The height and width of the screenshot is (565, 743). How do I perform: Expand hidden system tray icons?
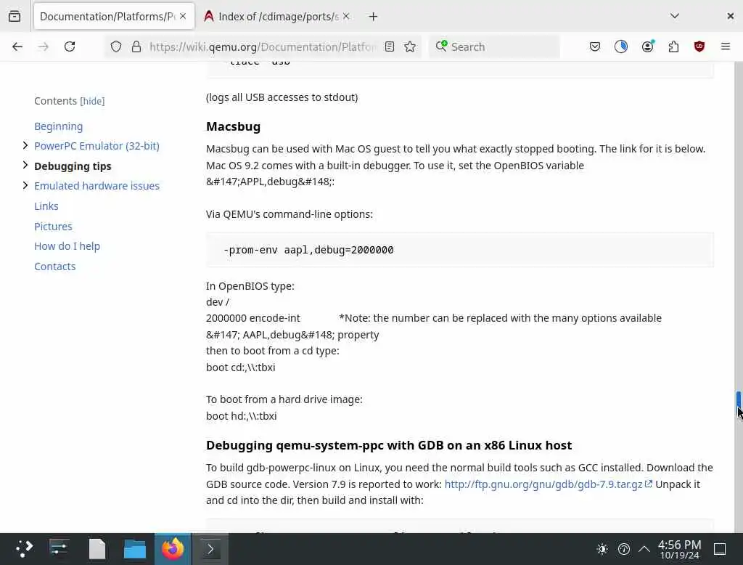point(644,549)
